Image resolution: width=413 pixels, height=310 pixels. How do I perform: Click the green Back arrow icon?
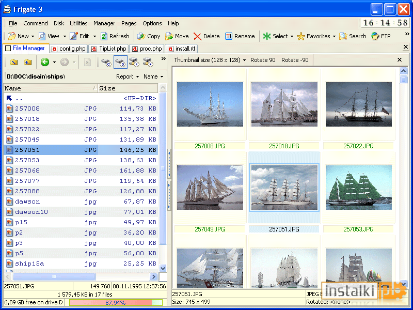[45, 62]
